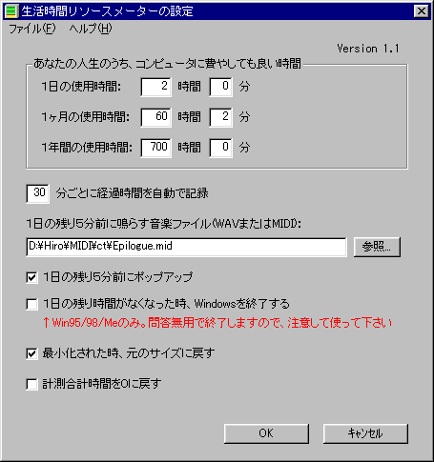Click the 30-minute auto-record interval field
This screenshot has height=462, width=434.
(37, 193)
